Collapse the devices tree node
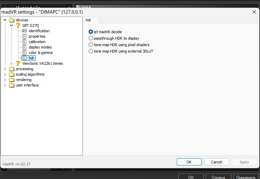The height and width of the screenshot is (179, 260). (5, 20)
